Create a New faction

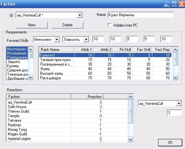coord(32,25)
